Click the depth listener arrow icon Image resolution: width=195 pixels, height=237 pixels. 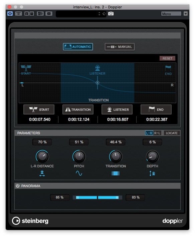pos(152,173)
